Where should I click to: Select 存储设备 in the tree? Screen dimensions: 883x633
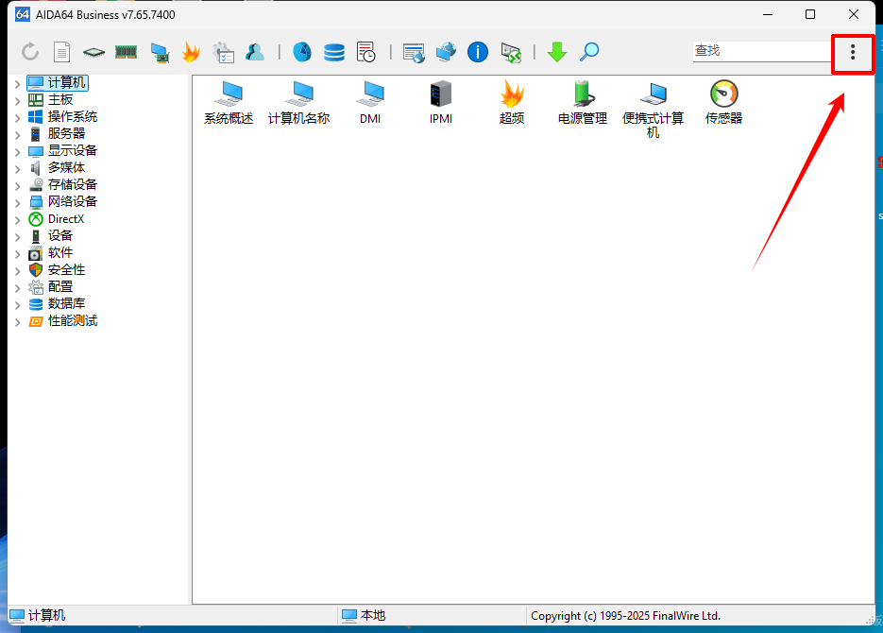coord(63,185)
